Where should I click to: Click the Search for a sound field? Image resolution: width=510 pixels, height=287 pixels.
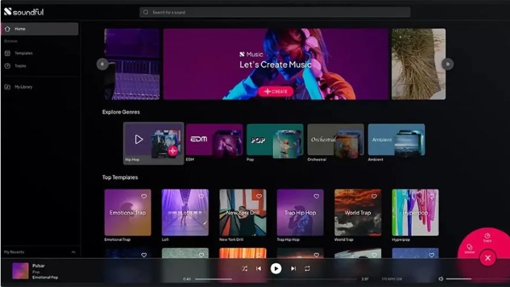click(x=275, y=12)
